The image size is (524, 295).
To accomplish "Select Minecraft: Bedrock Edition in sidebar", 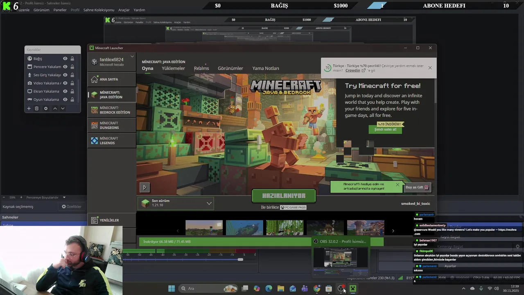I will pyautogui.click(x=112, y=110).
